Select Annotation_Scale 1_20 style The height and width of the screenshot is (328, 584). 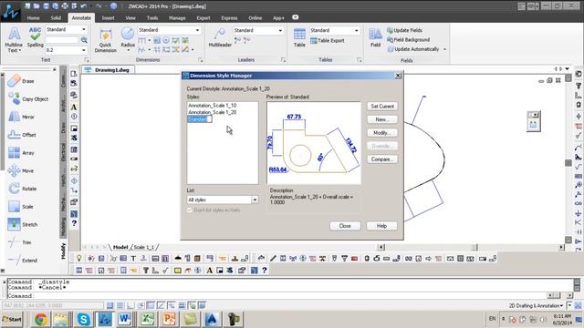click(x=213, y=112)
